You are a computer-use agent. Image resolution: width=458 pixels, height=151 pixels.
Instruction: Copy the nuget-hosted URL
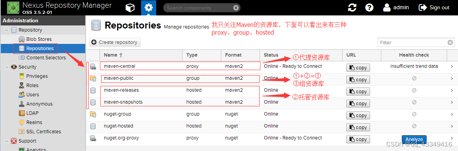click(x=358, y=127)
